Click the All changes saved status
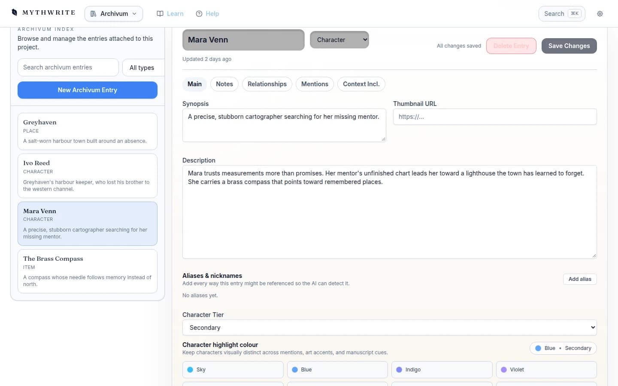Image resolution: width=618 pixels, height=386 pixels. [x=459, y=46]
